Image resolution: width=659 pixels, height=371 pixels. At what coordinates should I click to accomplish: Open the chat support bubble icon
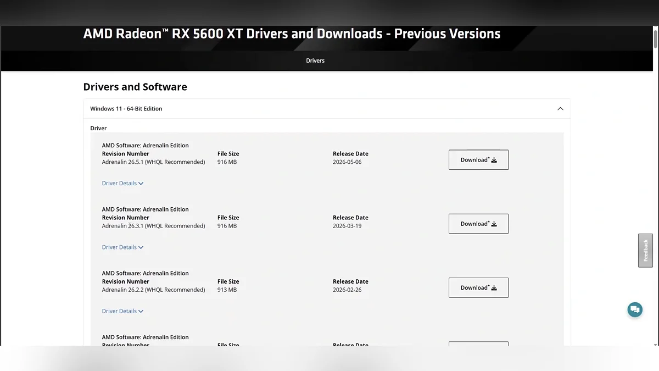pyautogui.click(x=635, y=309)
